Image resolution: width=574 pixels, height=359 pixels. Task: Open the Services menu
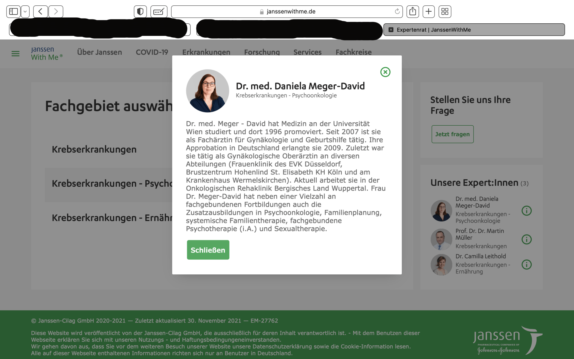tap(307, 52)
